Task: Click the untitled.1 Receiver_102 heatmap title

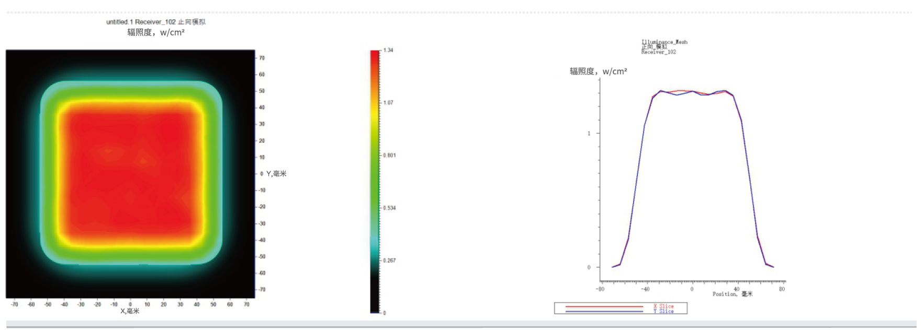Action: (156, 22)
